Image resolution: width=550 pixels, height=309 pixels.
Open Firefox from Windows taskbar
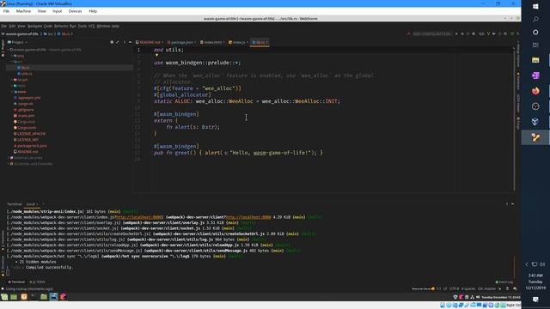(535, 91)
